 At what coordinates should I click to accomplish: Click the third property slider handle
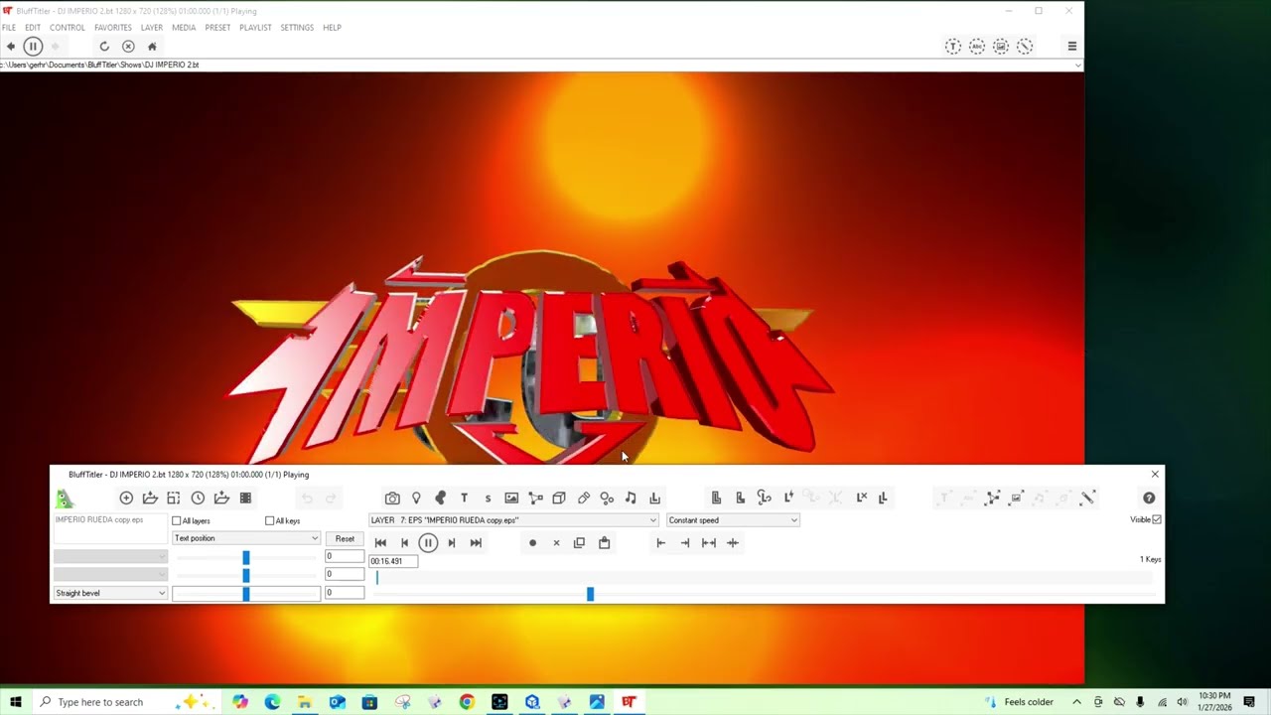pos(246,594)
